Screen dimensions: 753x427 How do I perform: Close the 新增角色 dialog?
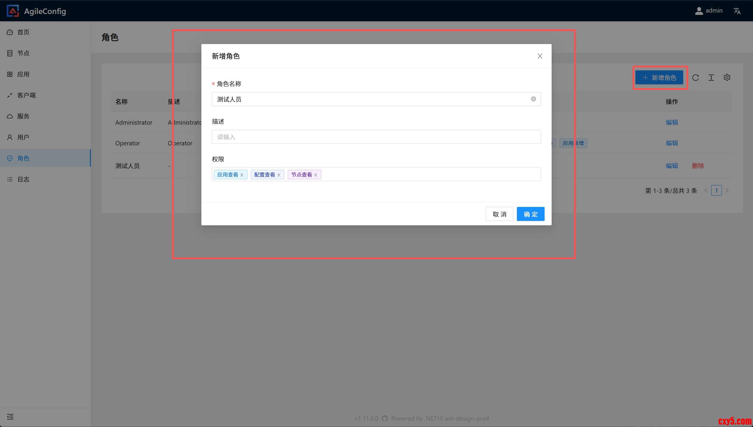tap(540, 56)
